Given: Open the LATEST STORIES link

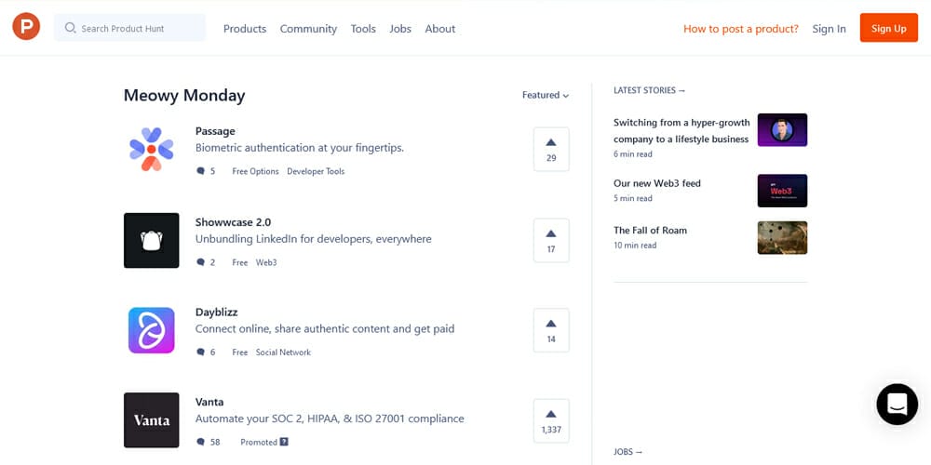Looking at the screenshot, I should tap(650, 90).
